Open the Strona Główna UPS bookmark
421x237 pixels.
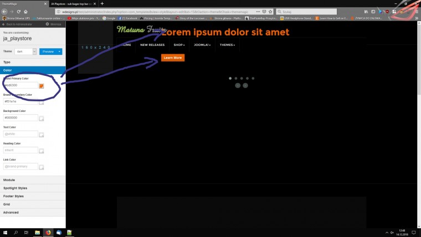(x=16, y=18)
